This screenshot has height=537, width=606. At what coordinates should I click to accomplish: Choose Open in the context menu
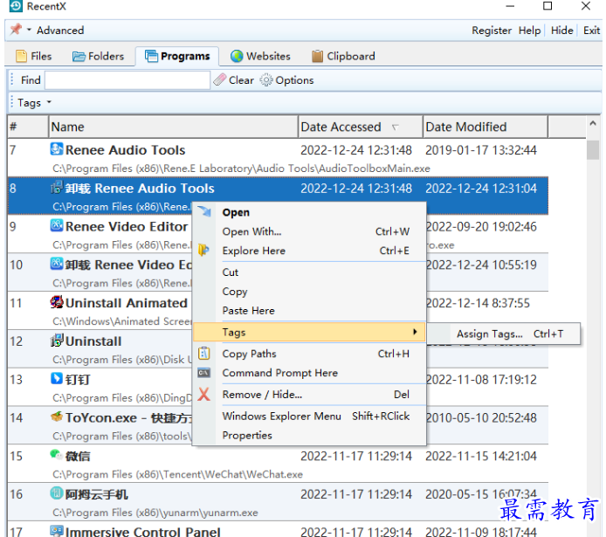click(x=309, y=212)
